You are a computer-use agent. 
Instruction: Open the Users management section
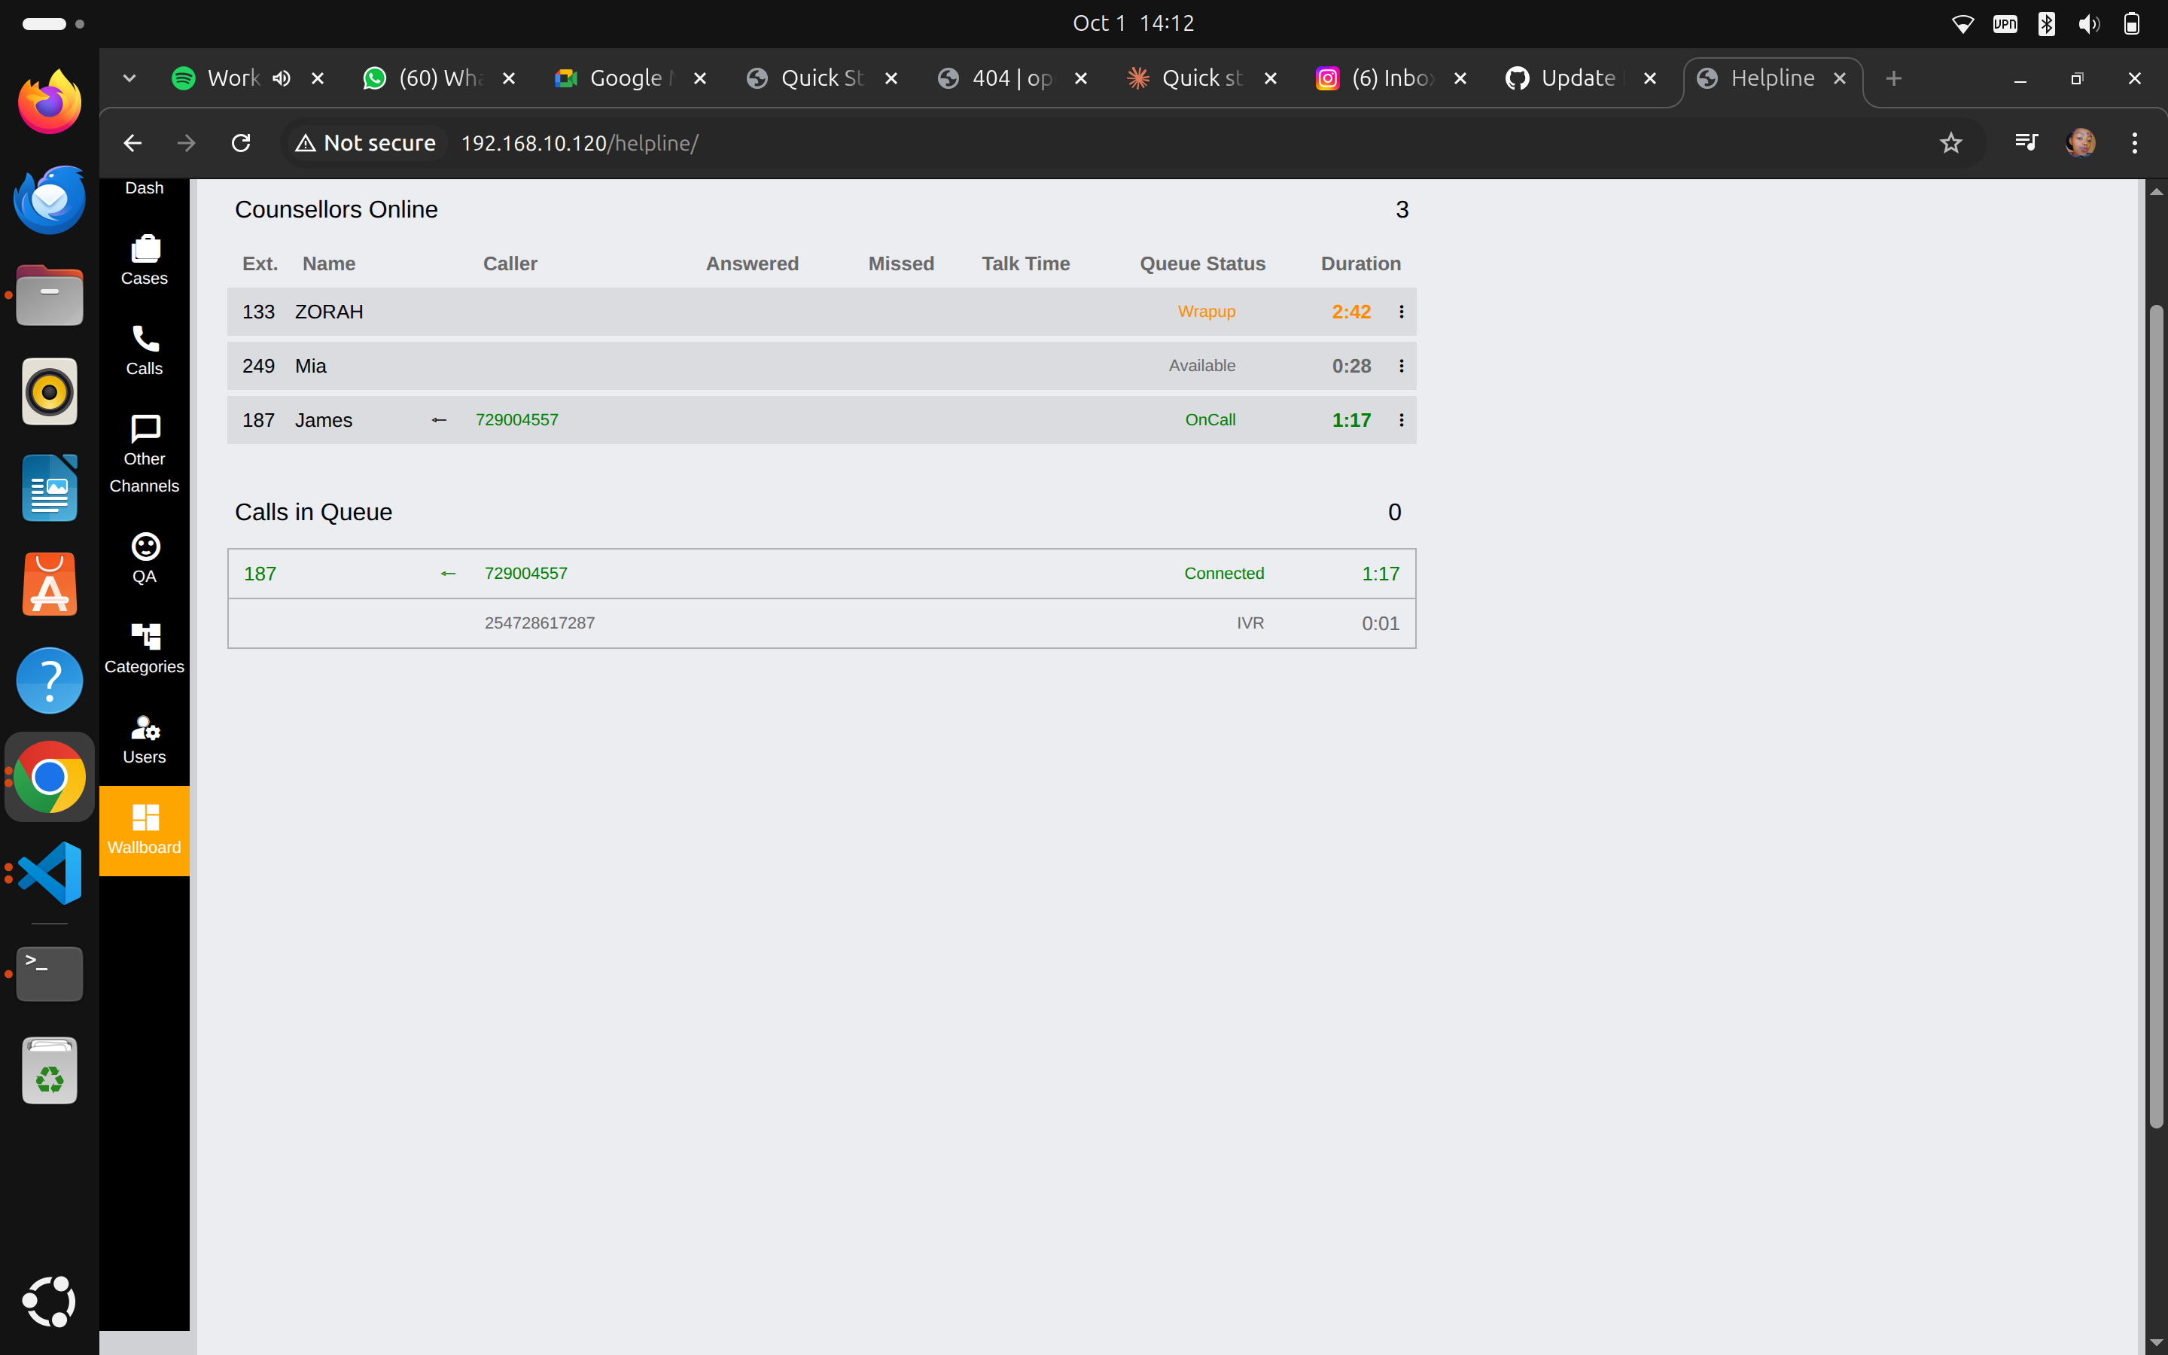pos(145,737)
